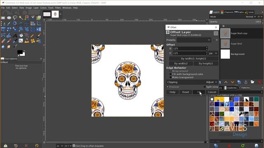Select the Zoom magnifier tool
Viewport: 264px width, 148px height.
coord(15,24)
